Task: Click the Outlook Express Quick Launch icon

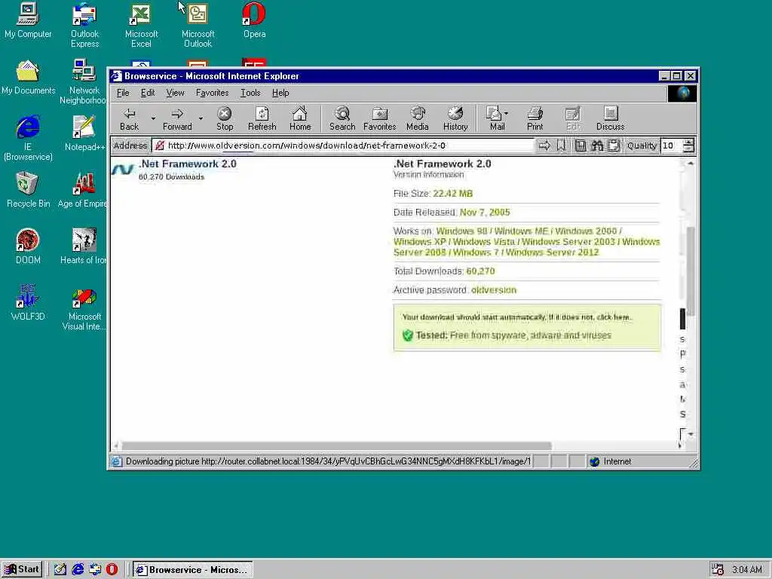Action: [95, 570]
